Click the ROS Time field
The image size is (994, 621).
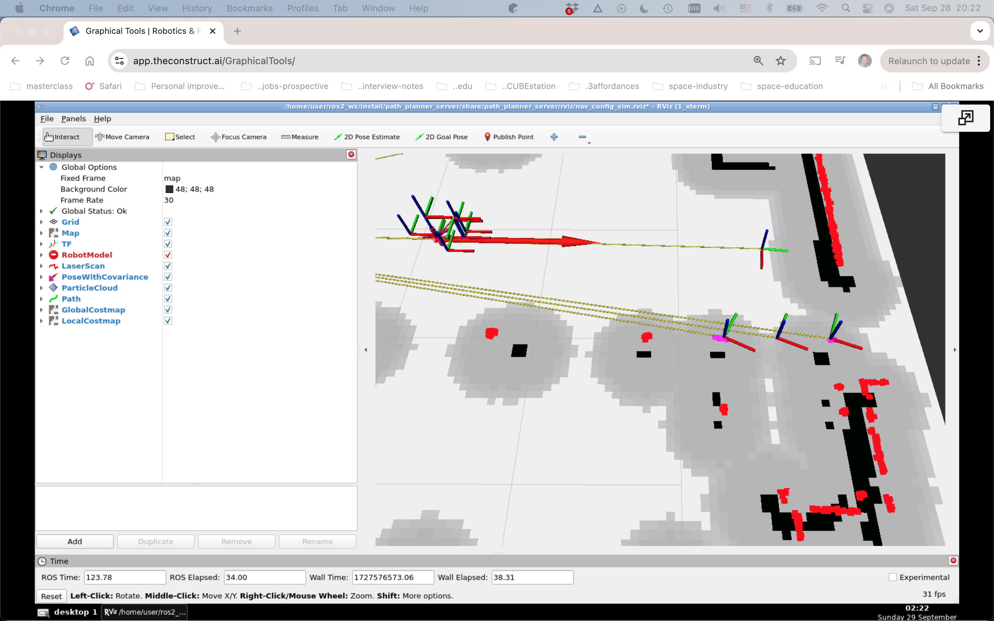[125, 577]
